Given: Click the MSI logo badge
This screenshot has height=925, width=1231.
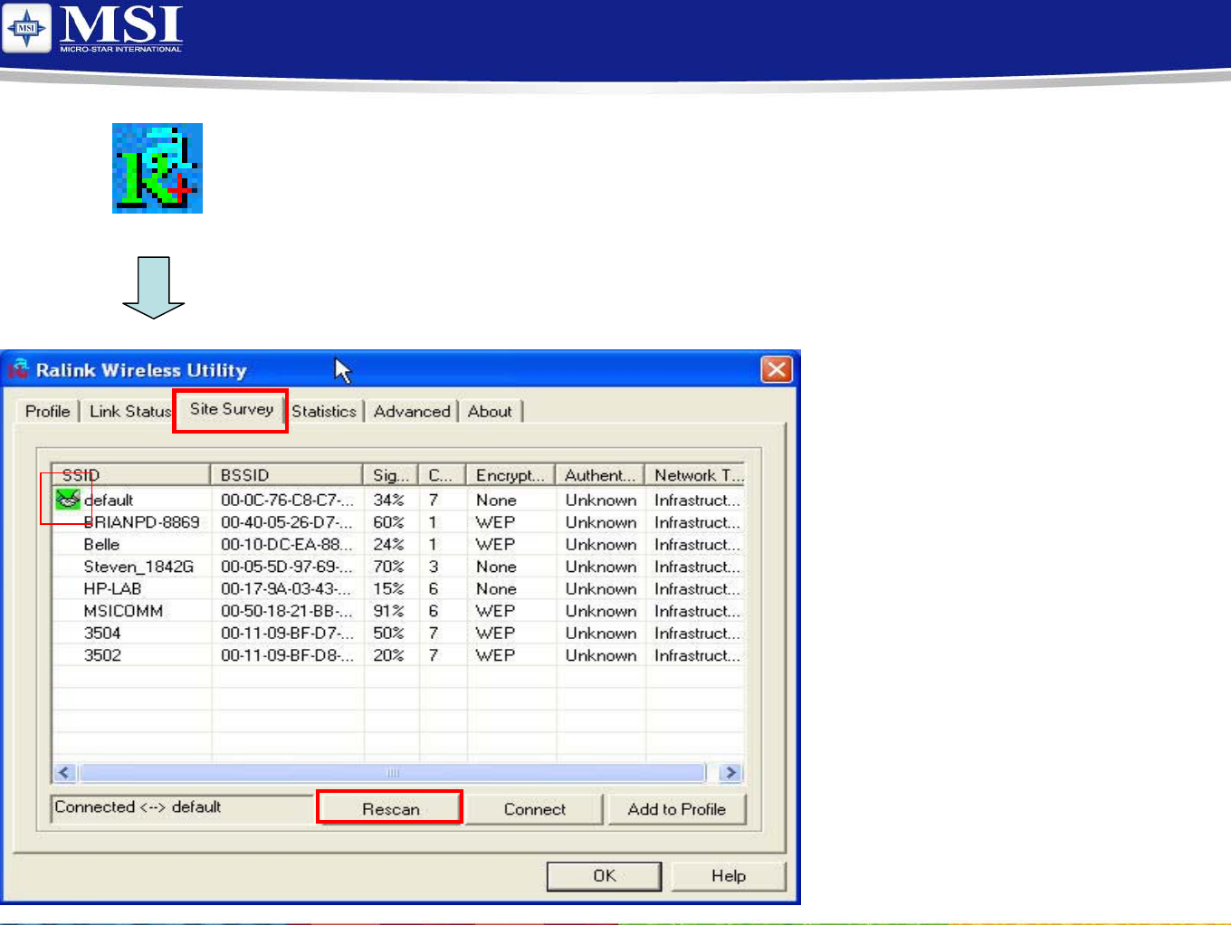Looking at the screenshot, I should (26, 28).
